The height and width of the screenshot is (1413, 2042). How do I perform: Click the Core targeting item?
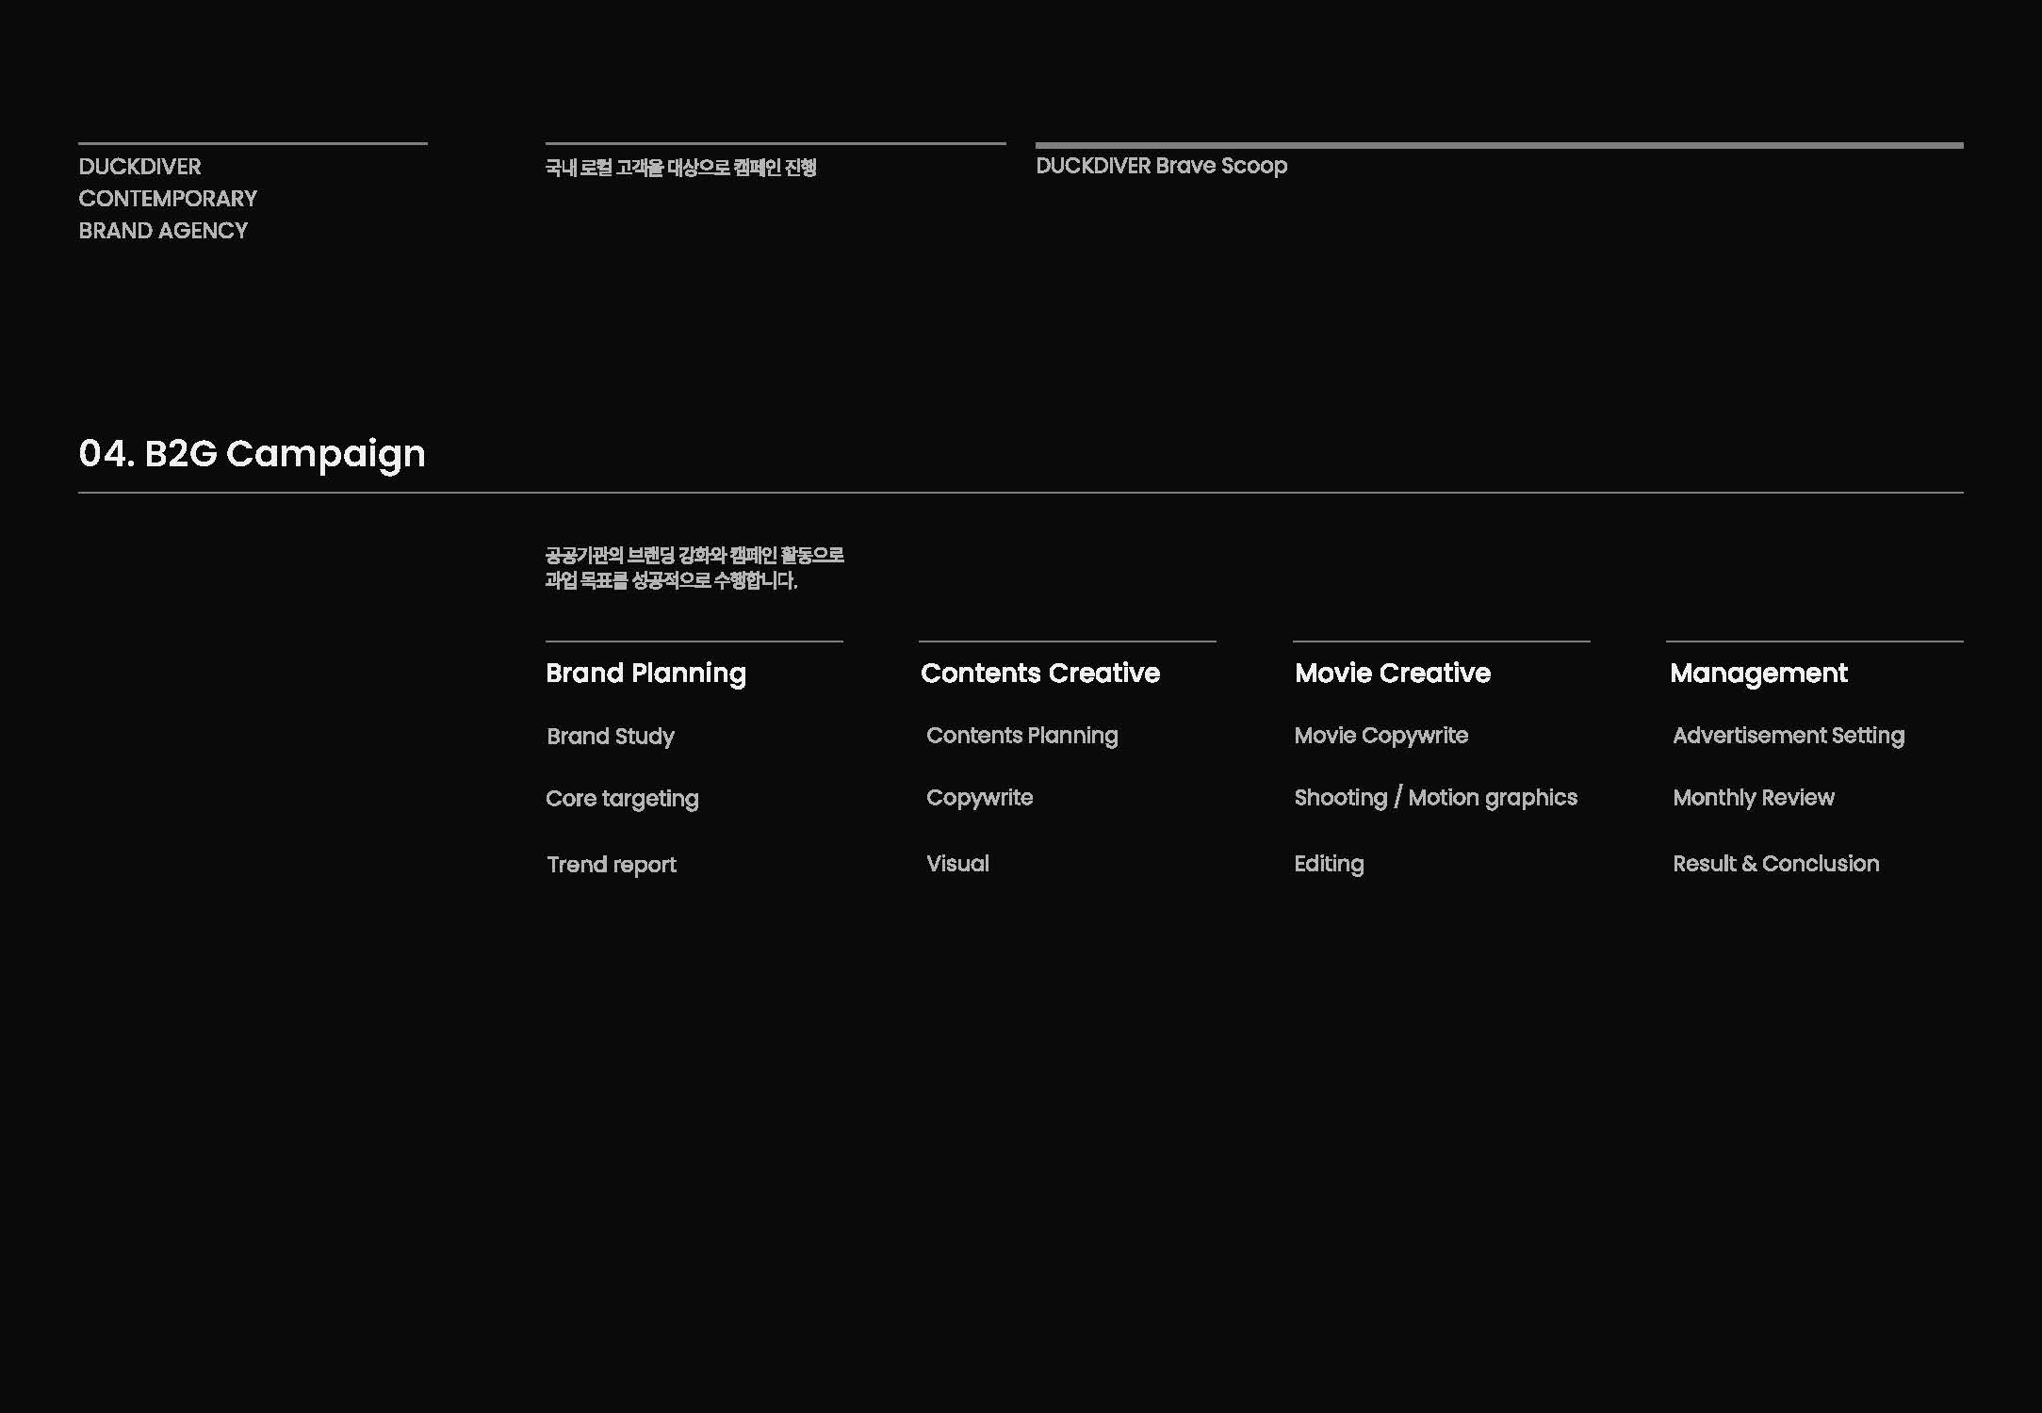coord(622,798)
